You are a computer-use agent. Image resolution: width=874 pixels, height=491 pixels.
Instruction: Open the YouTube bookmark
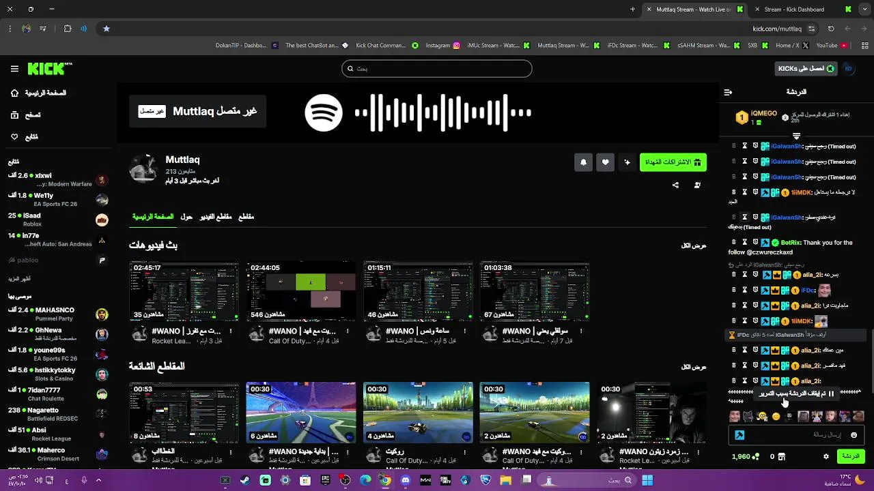pos(831,46)
